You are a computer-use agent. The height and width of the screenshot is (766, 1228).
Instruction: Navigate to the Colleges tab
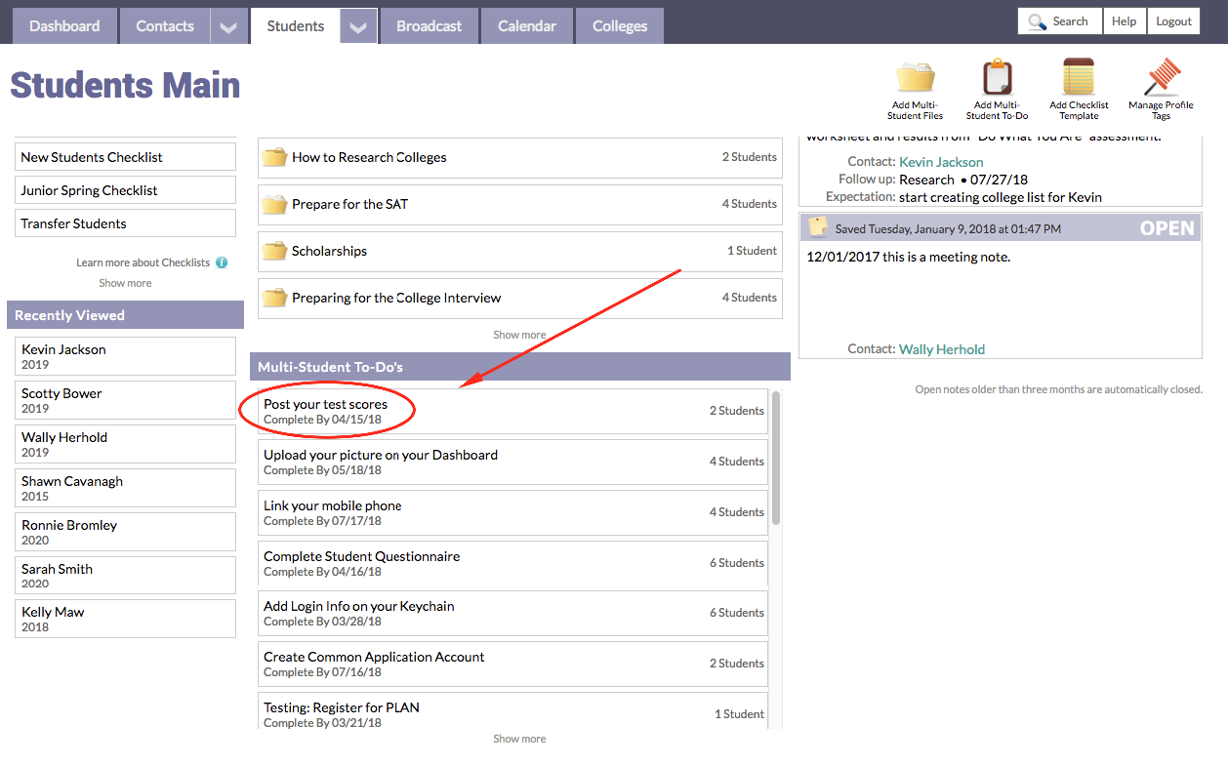[x=620, y=26]
